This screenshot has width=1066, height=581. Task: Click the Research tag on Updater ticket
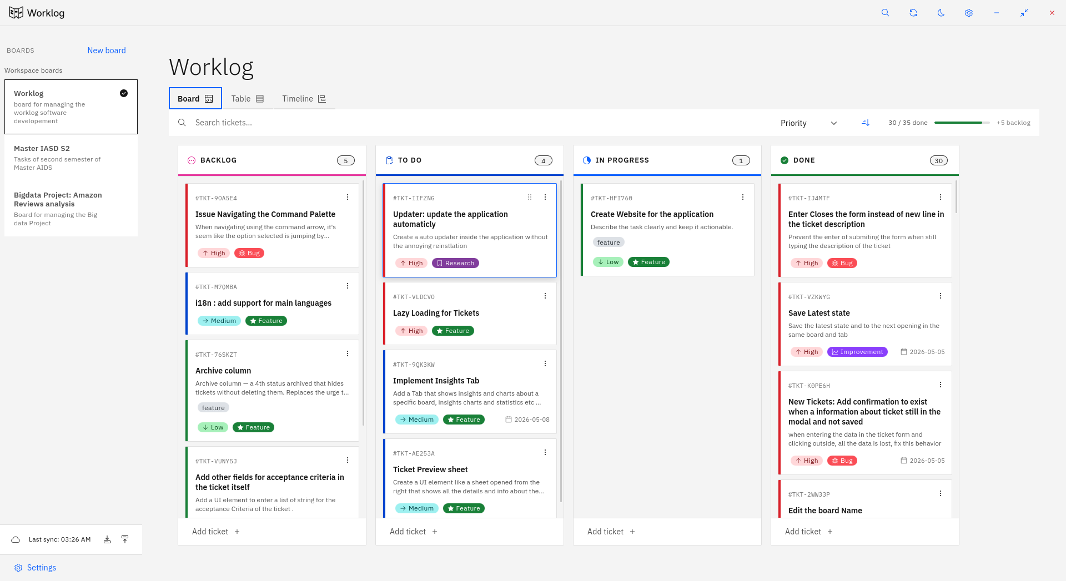(455, 263)
